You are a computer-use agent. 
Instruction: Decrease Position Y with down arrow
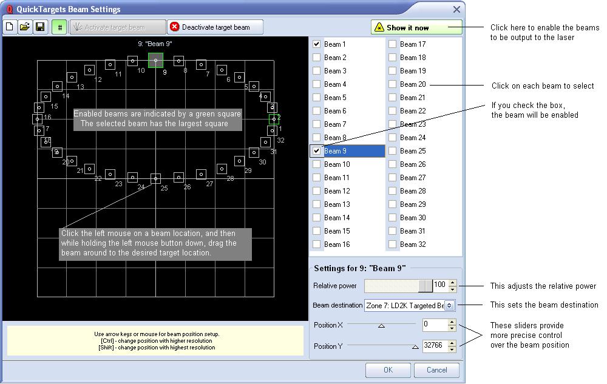click(x=452, y=349)
